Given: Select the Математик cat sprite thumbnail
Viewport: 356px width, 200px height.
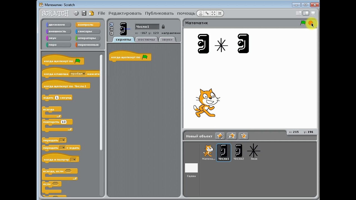Looking at the screenshot, I should [x=208, y=152].
